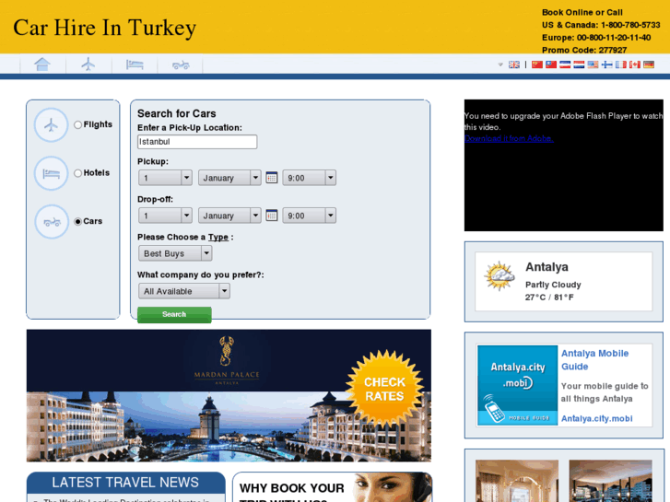The image size is (670, 502).
Task: Switch language using the Canada flag
Action: (x=635, y=64)
